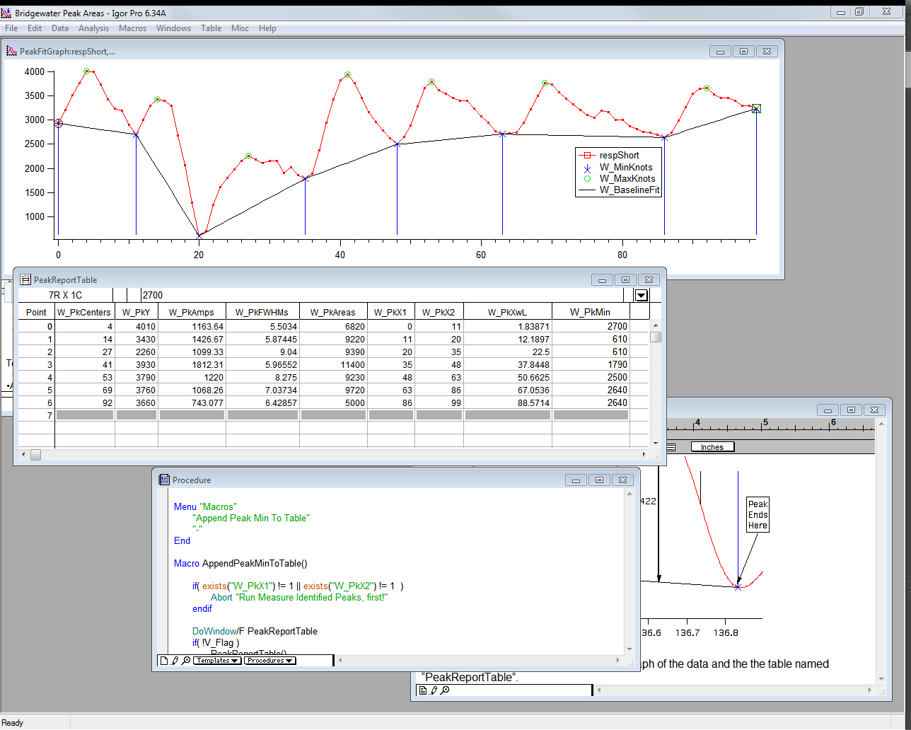The height and width of the screenshot is (730, 911).
Task: Select the W_PkCenters column header
Action: coord(84,312)
